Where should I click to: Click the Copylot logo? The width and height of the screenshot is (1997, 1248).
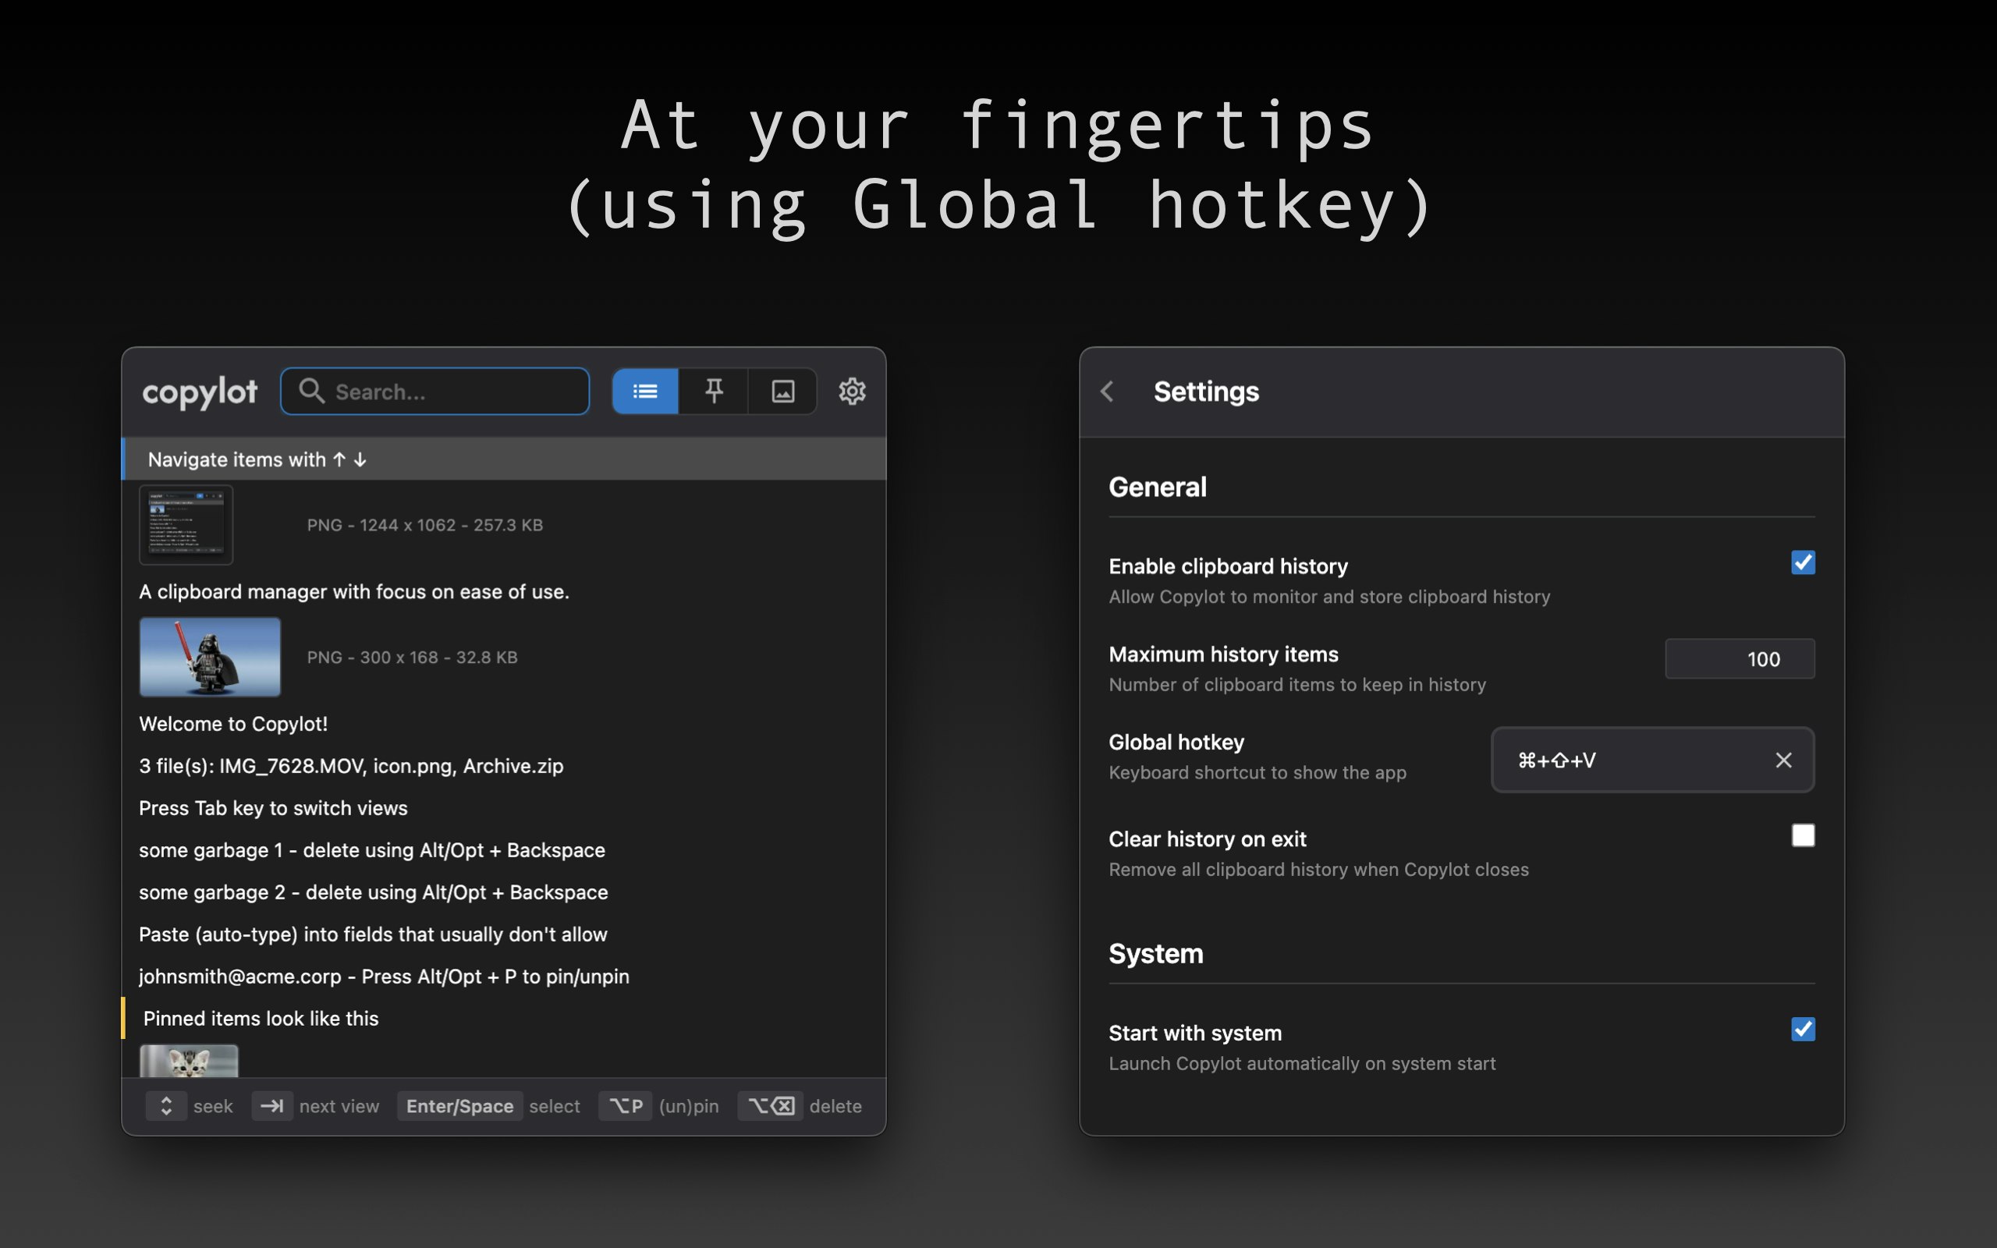coord(199,392)
